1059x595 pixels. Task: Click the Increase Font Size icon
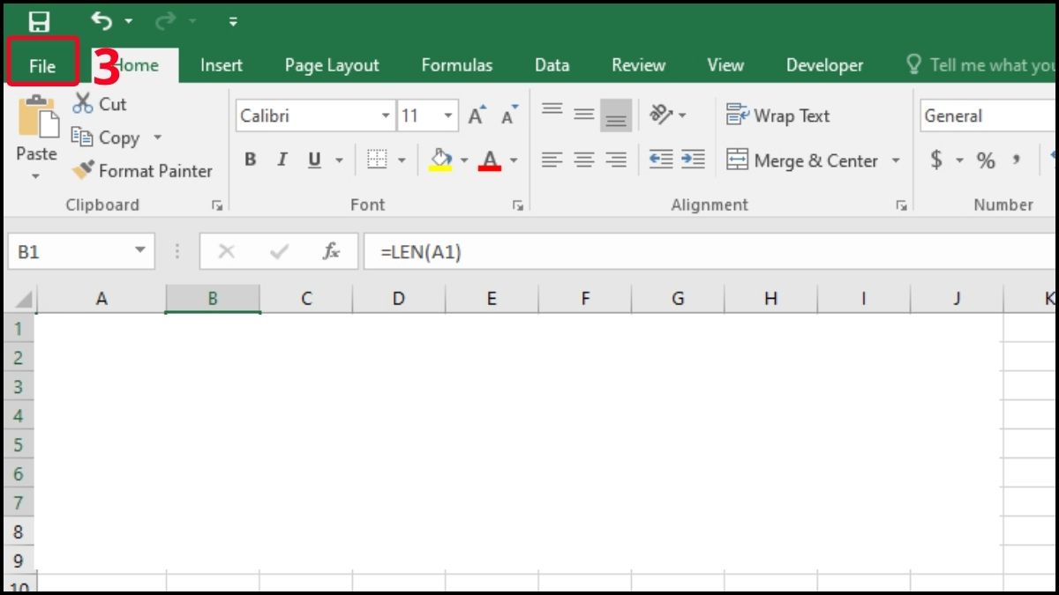(x=477, y=115)
